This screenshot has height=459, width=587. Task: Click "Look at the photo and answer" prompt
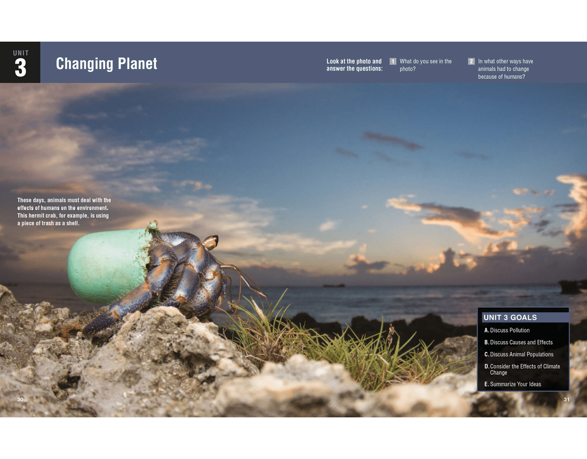tap(354, 65)
